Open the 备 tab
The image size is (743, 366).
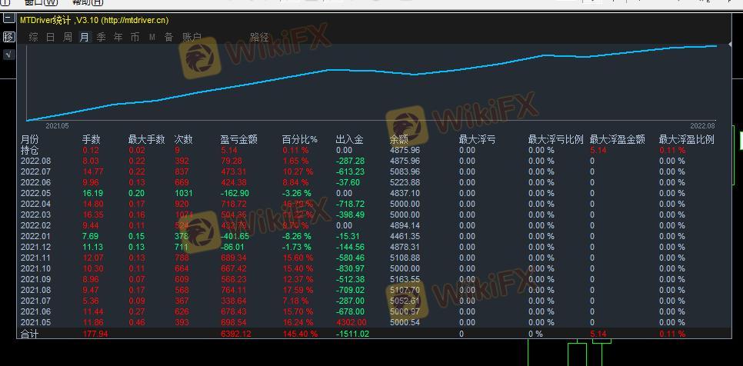168,37
